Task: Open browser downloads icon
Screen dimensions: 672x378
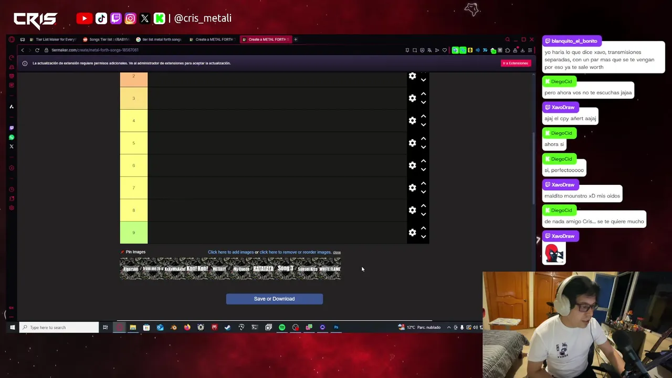Action: [x=522, y=50]
